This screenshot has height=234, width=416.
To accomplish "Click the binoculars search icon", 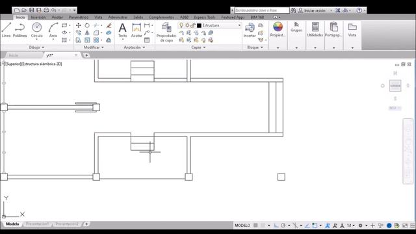I will tap(293, 10).
